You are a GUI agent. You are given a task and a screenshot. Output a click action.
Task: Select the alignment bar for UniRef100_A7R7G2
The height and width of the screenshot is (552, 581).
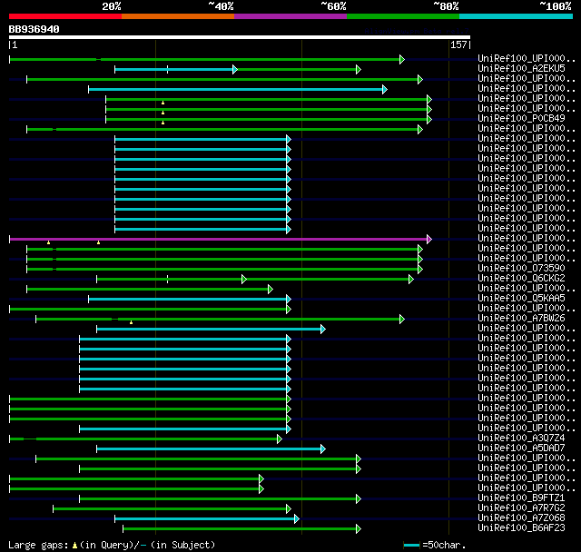point(170,509)
